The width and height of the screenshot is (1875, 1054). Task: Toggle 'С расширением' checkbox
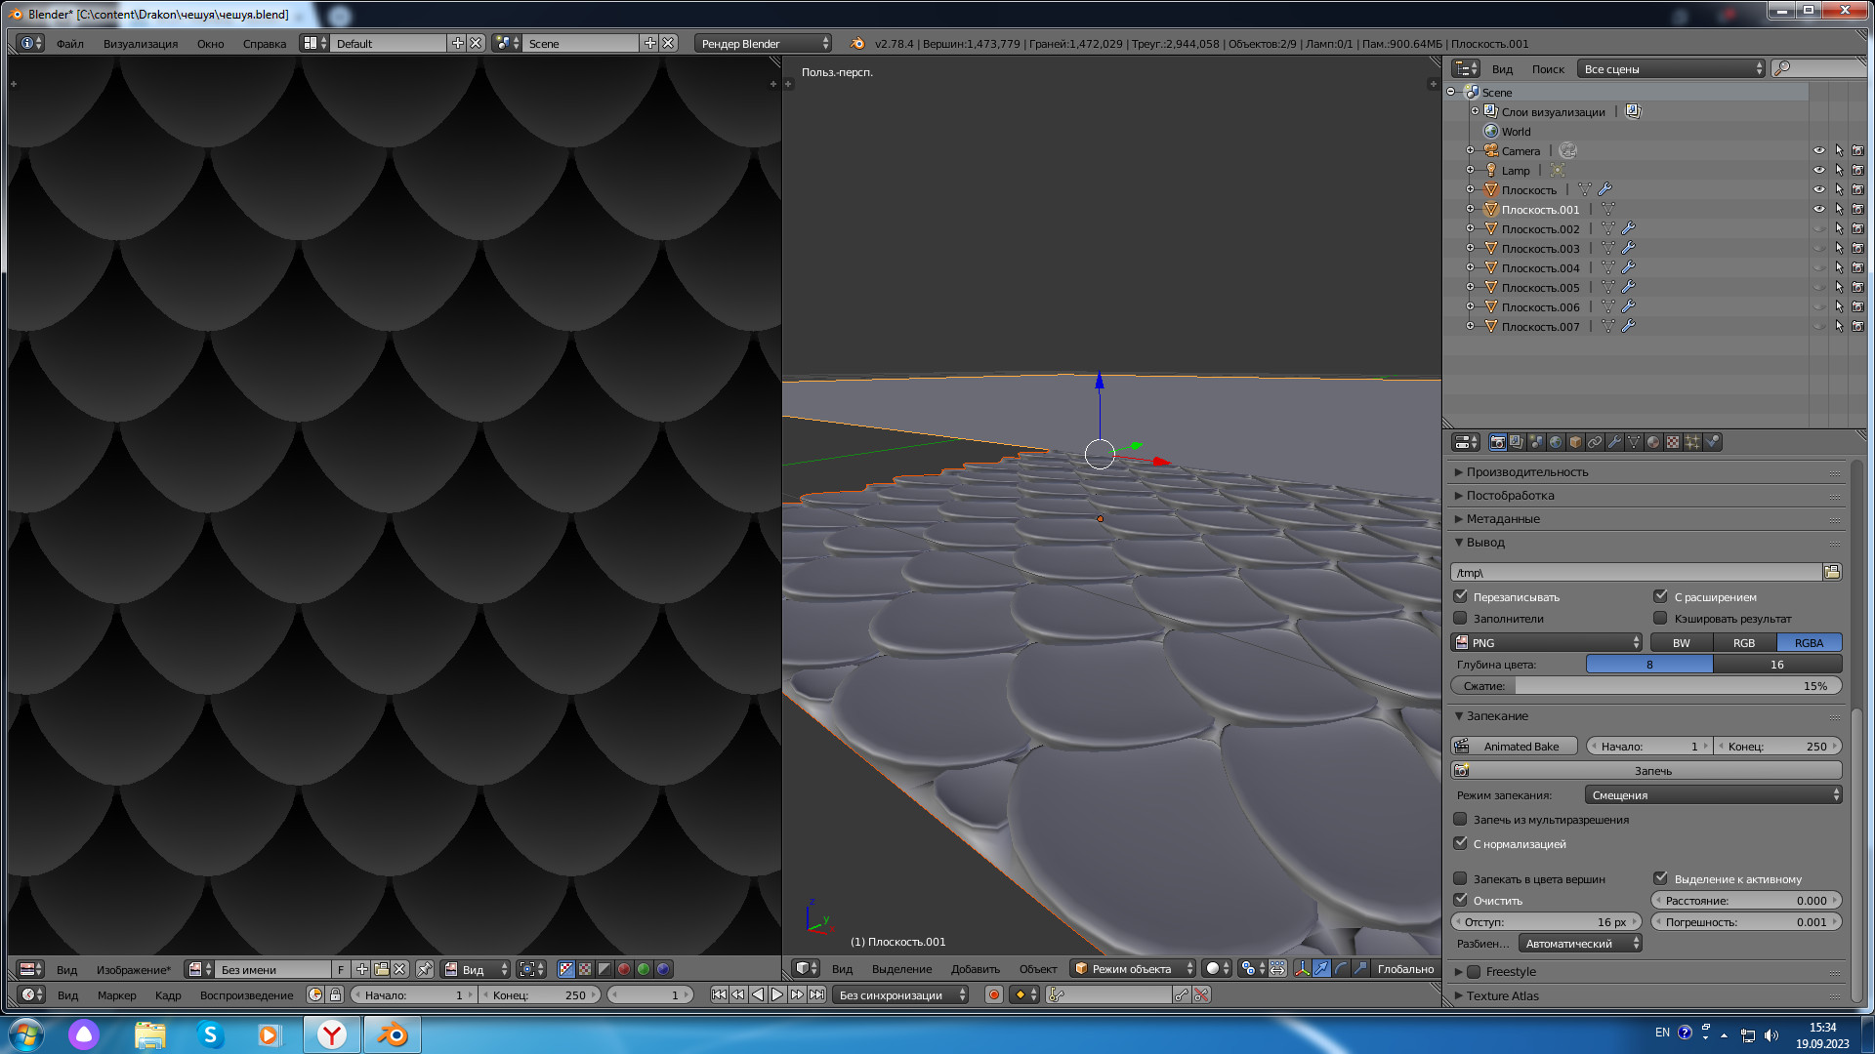click(x=1660, y=596)
